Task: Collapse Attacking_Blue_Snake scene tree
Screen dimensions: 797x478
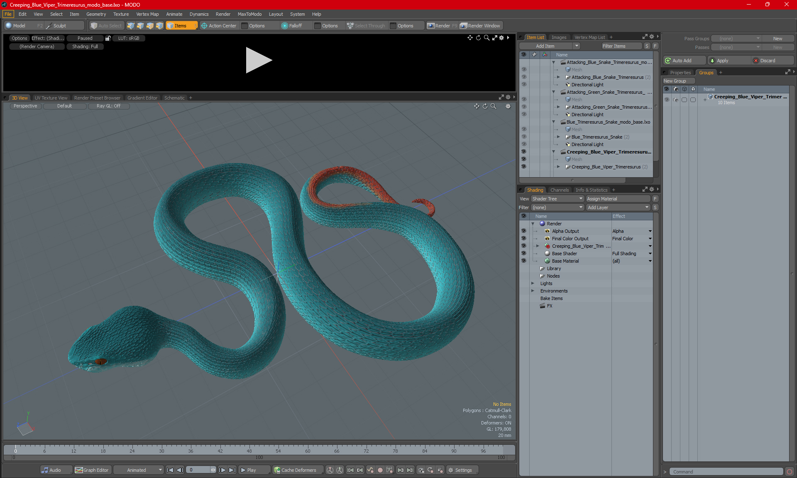Action: tap(553, 62)
